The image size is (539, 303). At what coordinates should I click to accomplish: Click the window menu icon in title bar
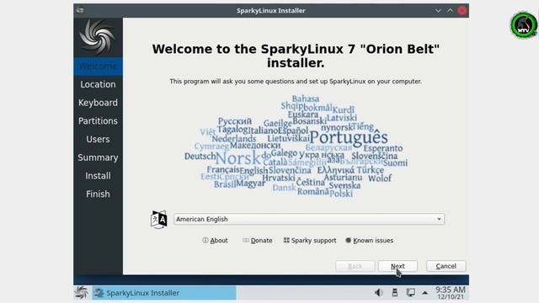pos(80,10)
